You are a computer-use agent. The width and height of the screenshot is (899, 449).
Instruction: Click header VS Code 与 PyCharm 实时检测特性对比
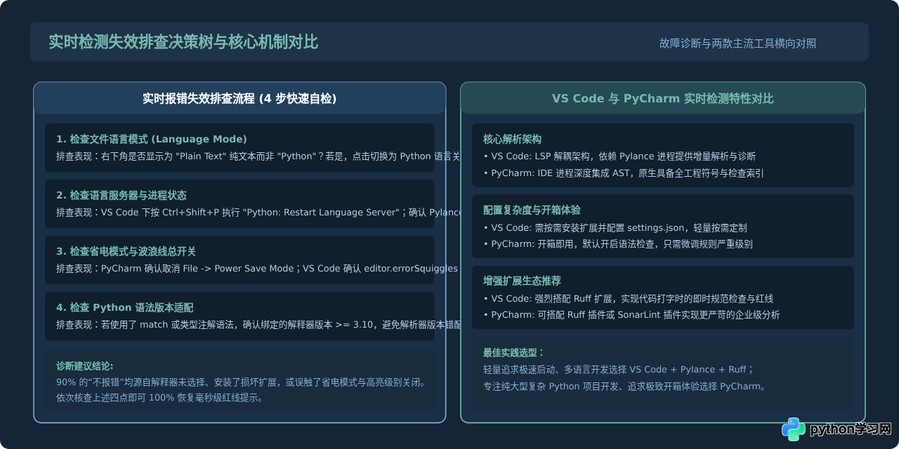[663, 99]
